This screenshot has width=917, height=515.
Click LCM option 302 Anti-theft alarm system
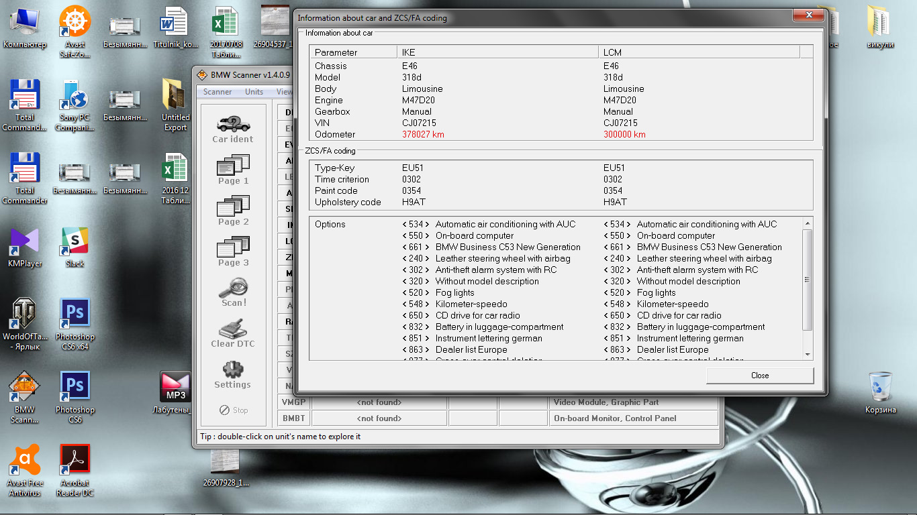(681, 270)
